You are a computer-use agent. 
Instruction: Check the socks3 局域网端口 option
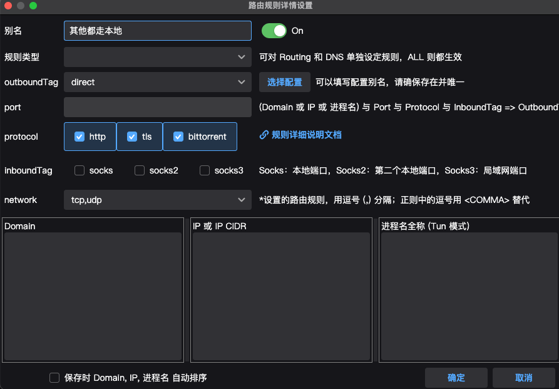tap(205, 170)
